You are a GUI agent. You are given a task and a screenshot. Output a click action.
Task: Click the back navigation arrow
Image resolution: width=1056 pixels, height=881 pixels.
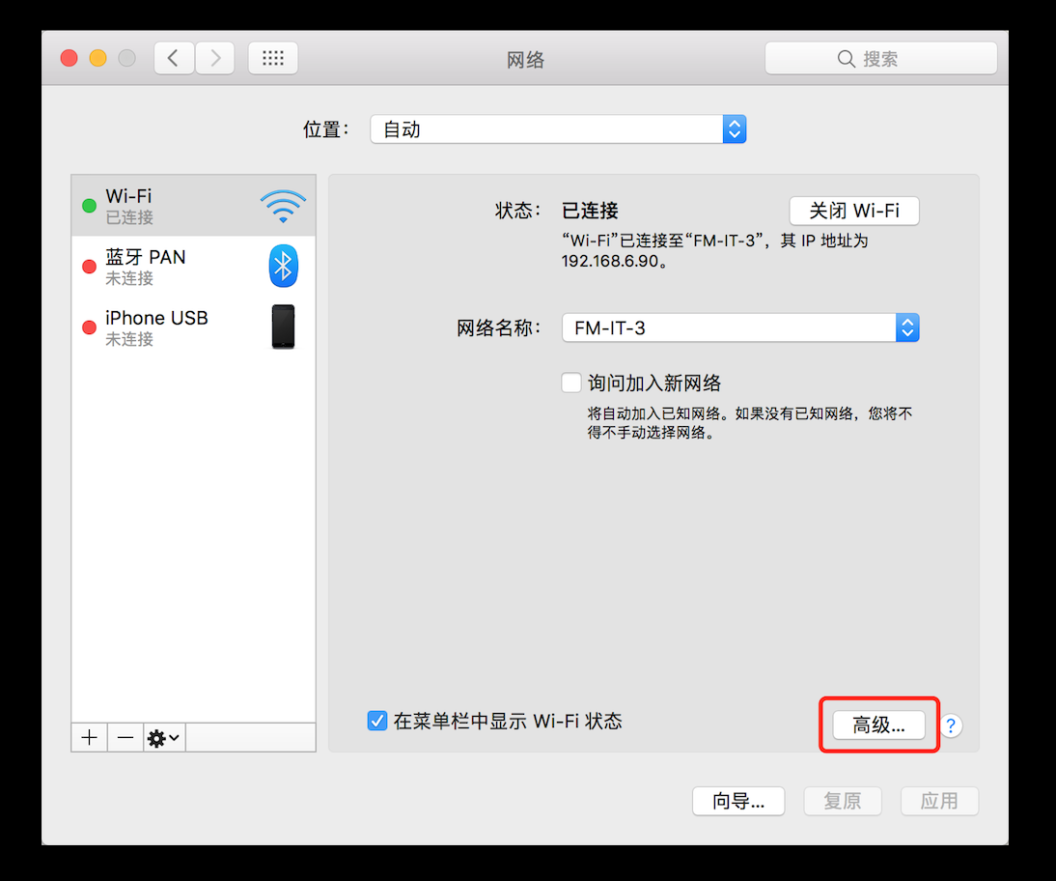[x=173, y=57]
